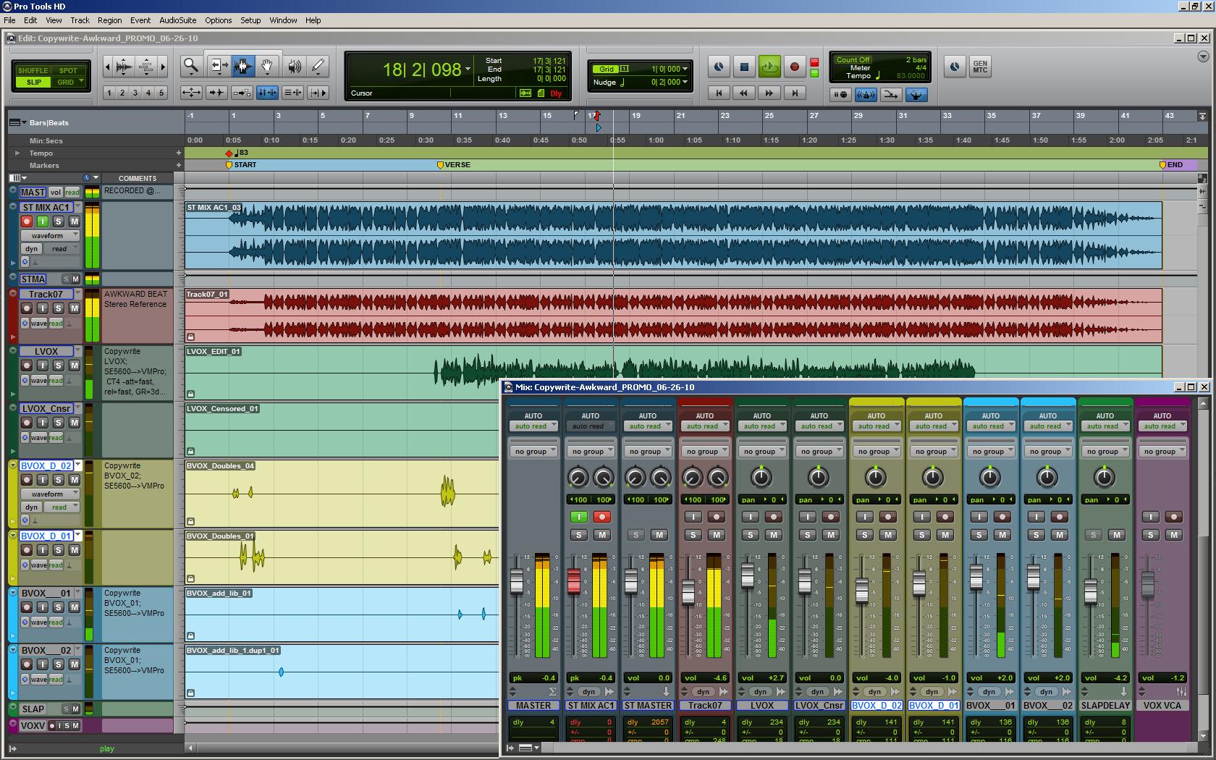Recall Zoom Preset 1
The height and width of the screenshot is (760, 1216).
coord(109,93)
